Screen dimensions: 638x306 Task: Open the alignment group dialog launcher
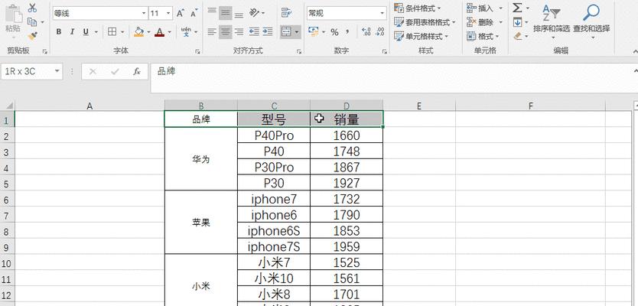(299, 52)
